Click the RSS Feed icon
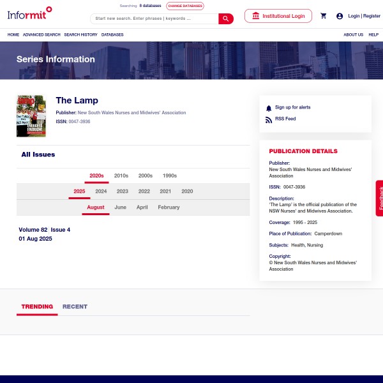 (x=269, y=119)
